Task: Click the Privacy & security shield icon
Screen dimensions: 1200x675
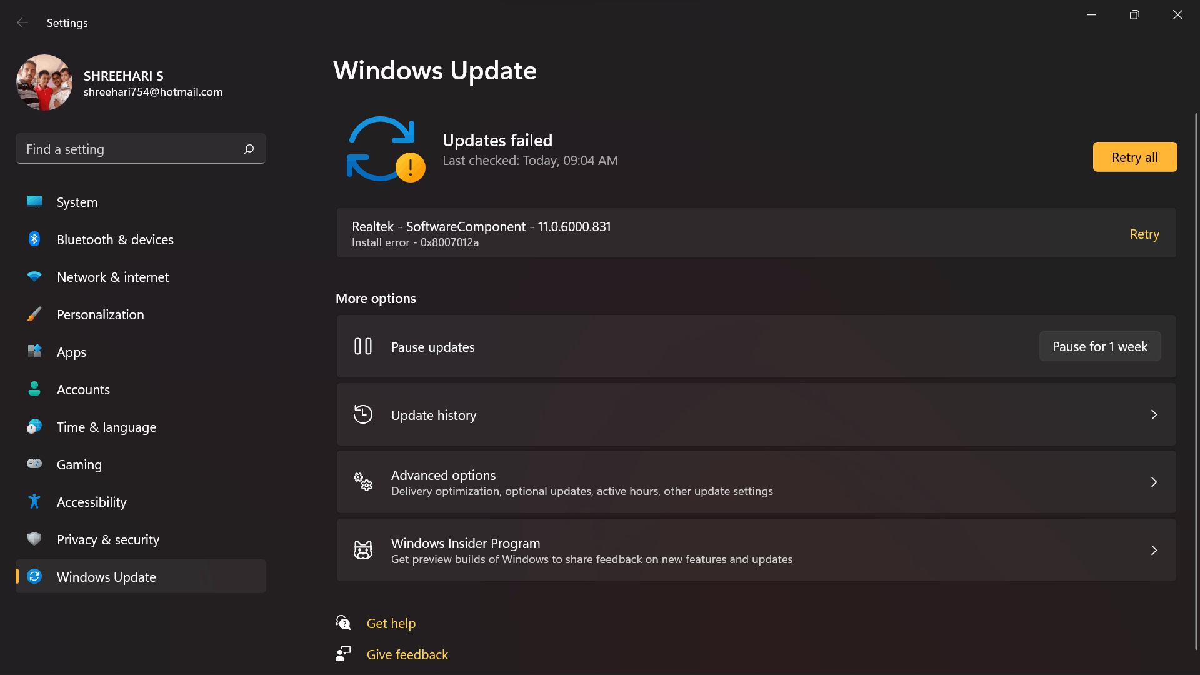Action: click(x=34, y=539)
